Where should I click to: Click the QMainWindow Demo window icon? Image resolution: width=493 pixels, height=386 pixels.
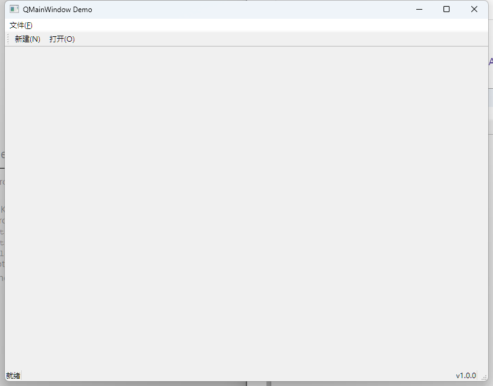tap(14, 9)
